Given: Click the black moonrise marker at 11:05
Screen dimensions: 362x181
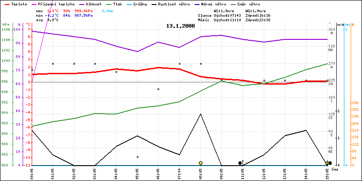Looking at the screenshot, I should pos(240,163).
